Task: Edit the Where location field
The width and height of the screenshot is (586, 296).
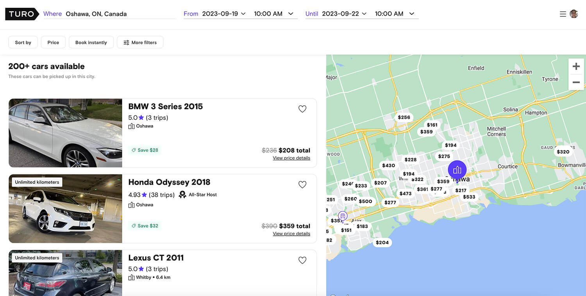Action: point(109,14)
